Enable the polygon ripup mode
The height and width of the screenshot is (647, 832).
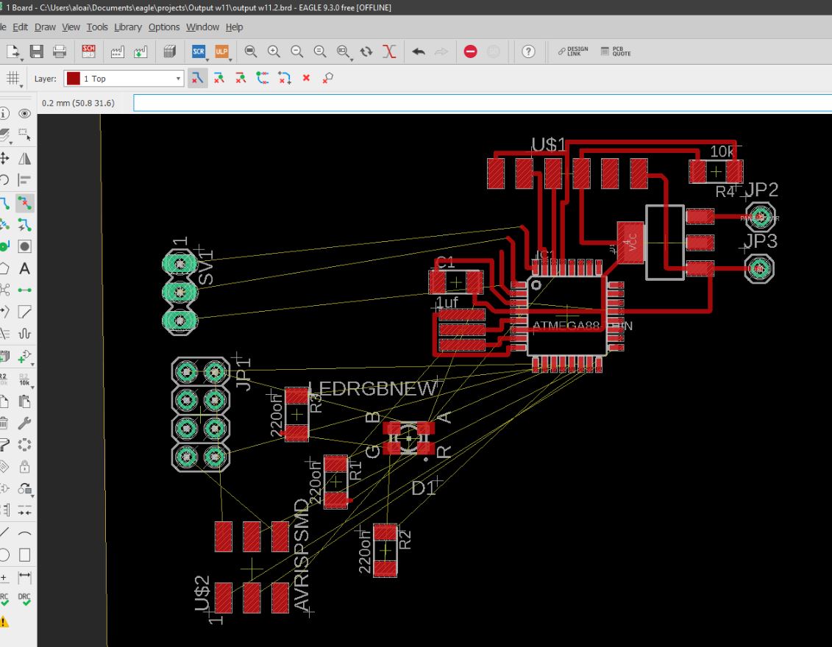328,78
